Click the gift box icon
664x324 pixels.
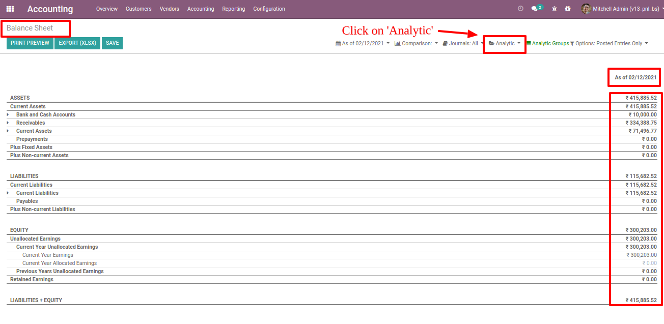[567, 9]
